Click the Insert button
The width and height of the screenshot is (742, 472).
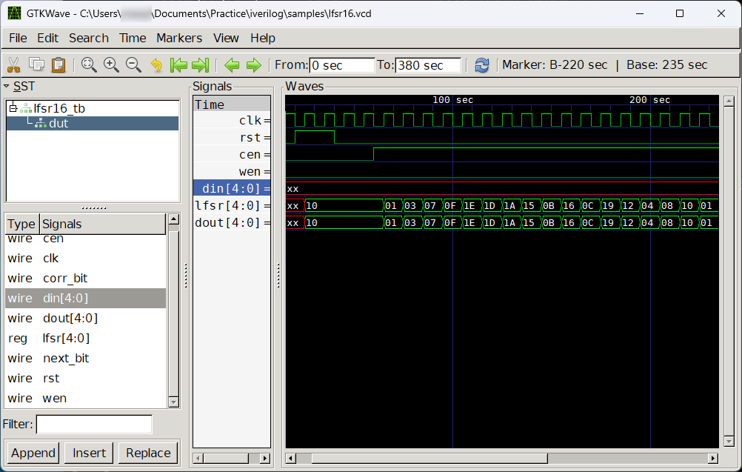pyautogui.click(x=89, y=453)
